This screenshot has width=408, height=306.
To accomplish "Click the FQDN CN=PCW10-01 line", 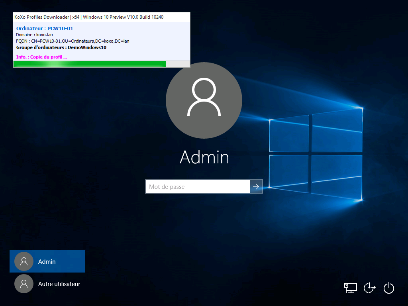I will tap(73, 41).
